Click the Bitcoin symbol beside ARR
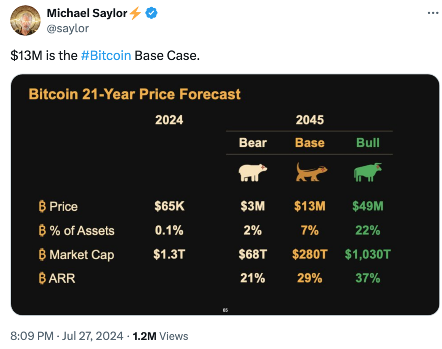The width and height of the screenshot is (442, 349). pos(41,278)
